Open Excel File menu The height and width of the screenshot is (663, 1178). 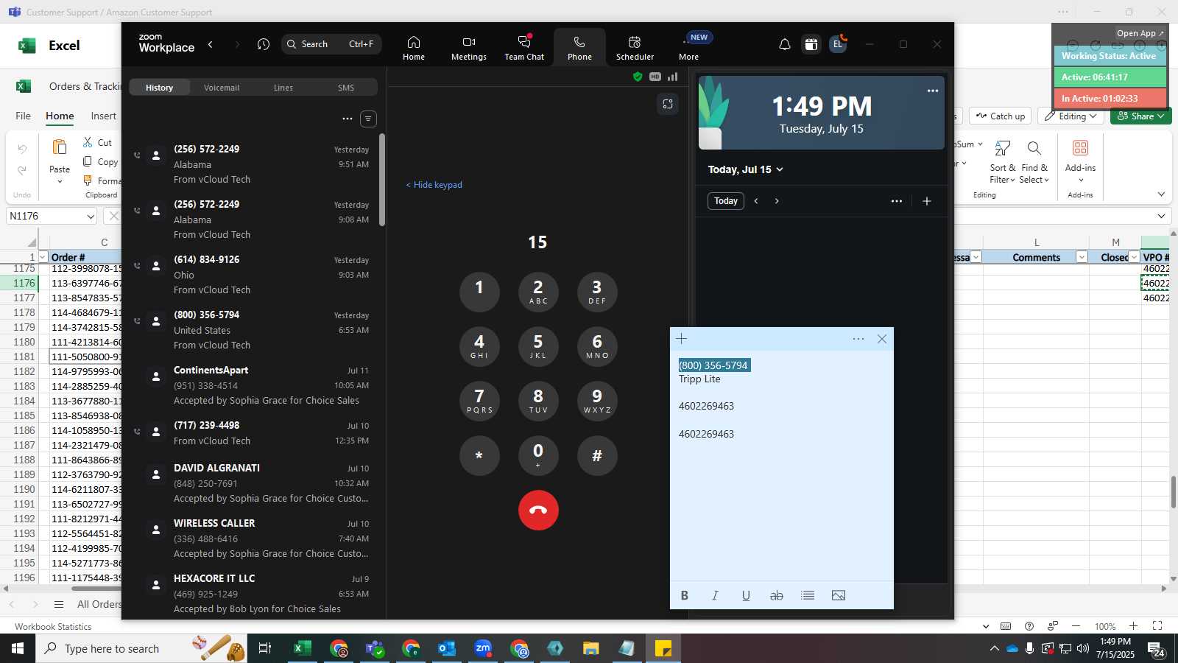[24, 116]
